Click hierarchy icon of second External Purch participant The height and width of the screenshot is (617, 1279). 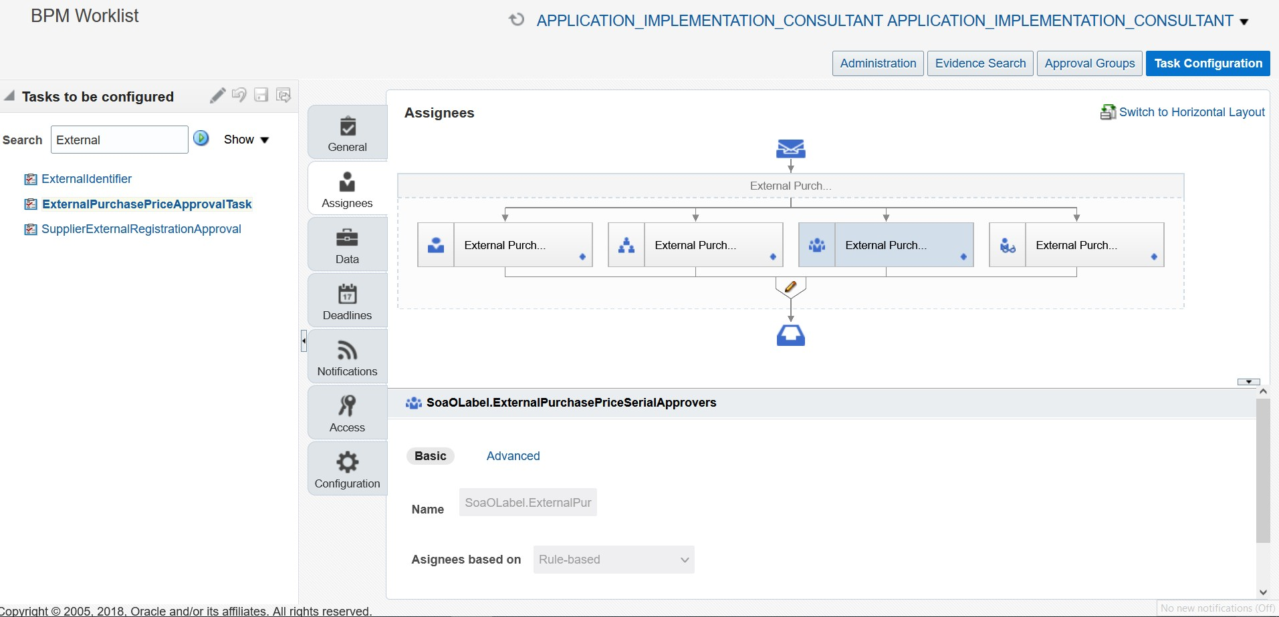tap(626, 245)
